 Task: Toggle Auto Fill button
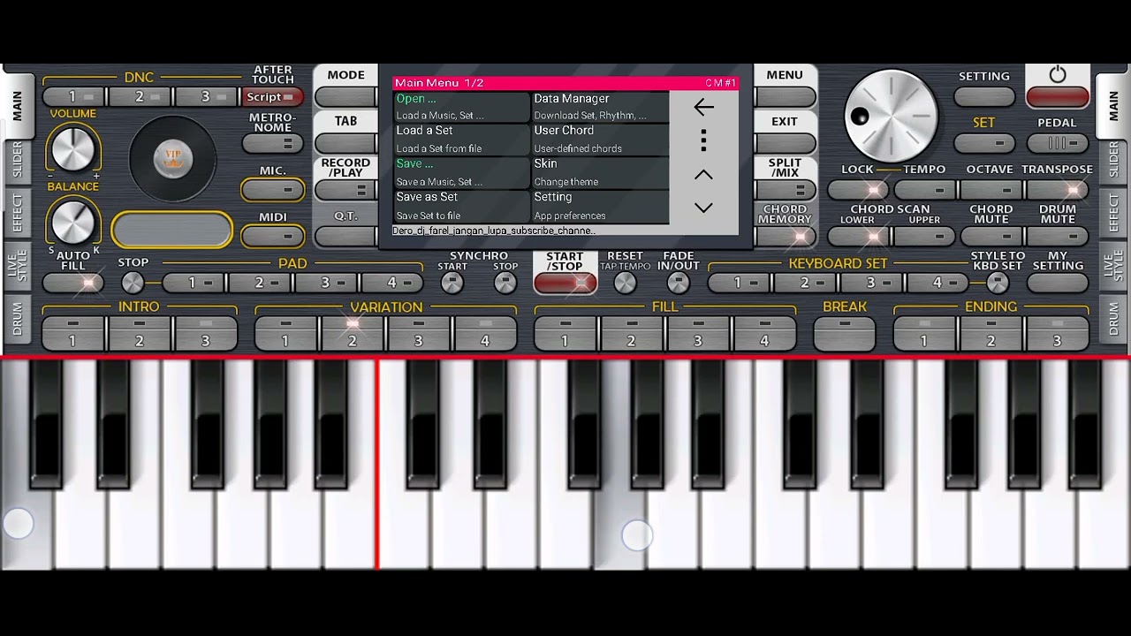coord(72,283)
